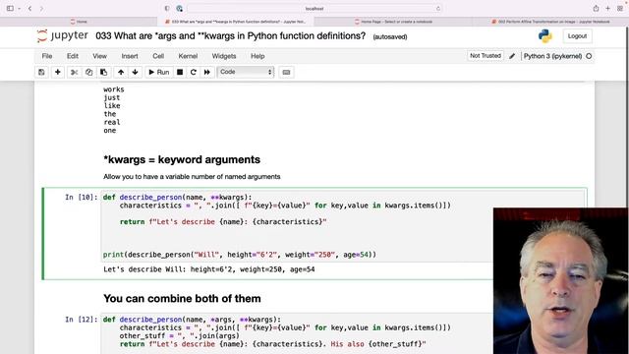
Task: Open the Widgets menu
Action: coord(224,56)
